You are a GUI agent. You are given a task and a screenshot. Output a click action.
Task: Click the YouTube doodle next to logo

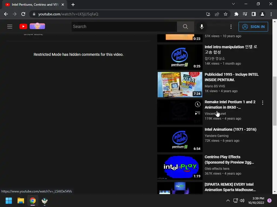click(37, 26)
